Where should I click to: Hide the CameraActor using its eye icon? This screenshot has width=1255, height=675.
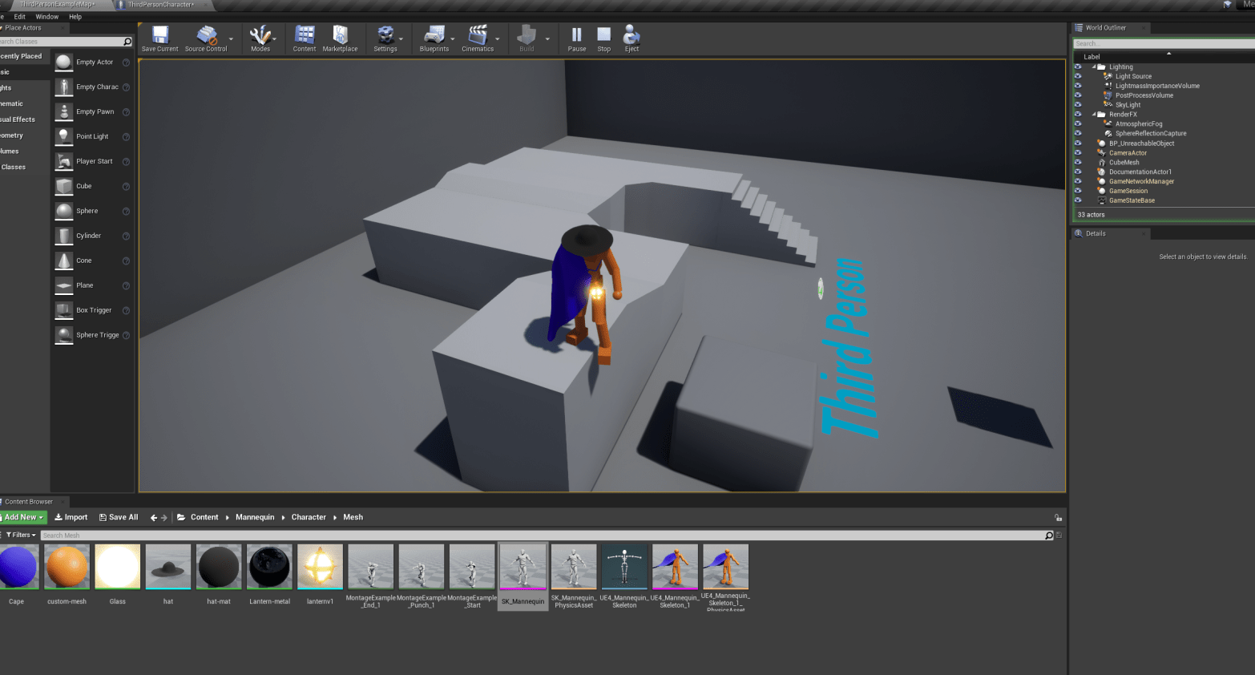pos(1078,153)
